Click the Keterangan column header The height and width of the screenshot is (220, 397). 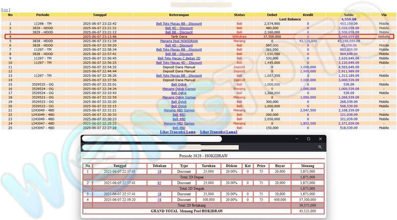click(179, 15)
